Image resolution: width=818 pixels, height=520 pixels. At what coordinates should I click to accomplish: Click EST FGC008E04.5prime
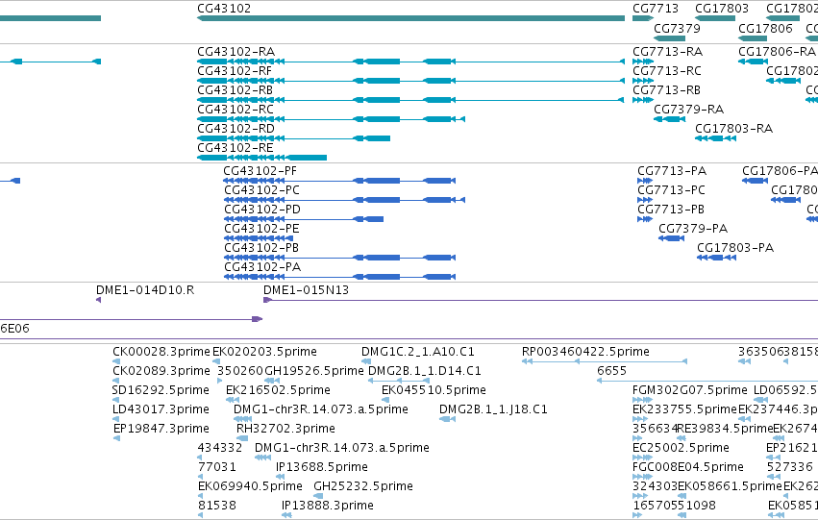(x=688, y=467)
